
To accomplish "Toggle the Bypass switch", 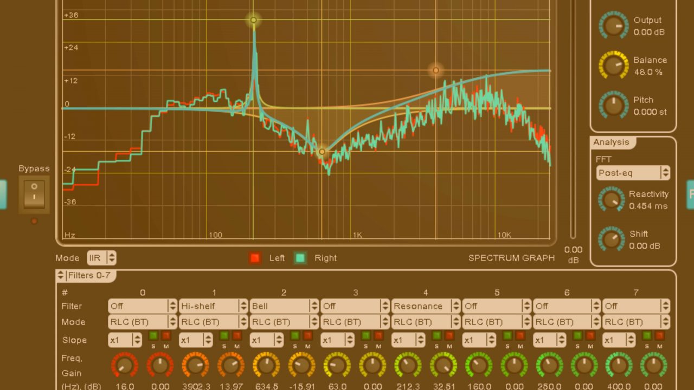I will (34, 193).
